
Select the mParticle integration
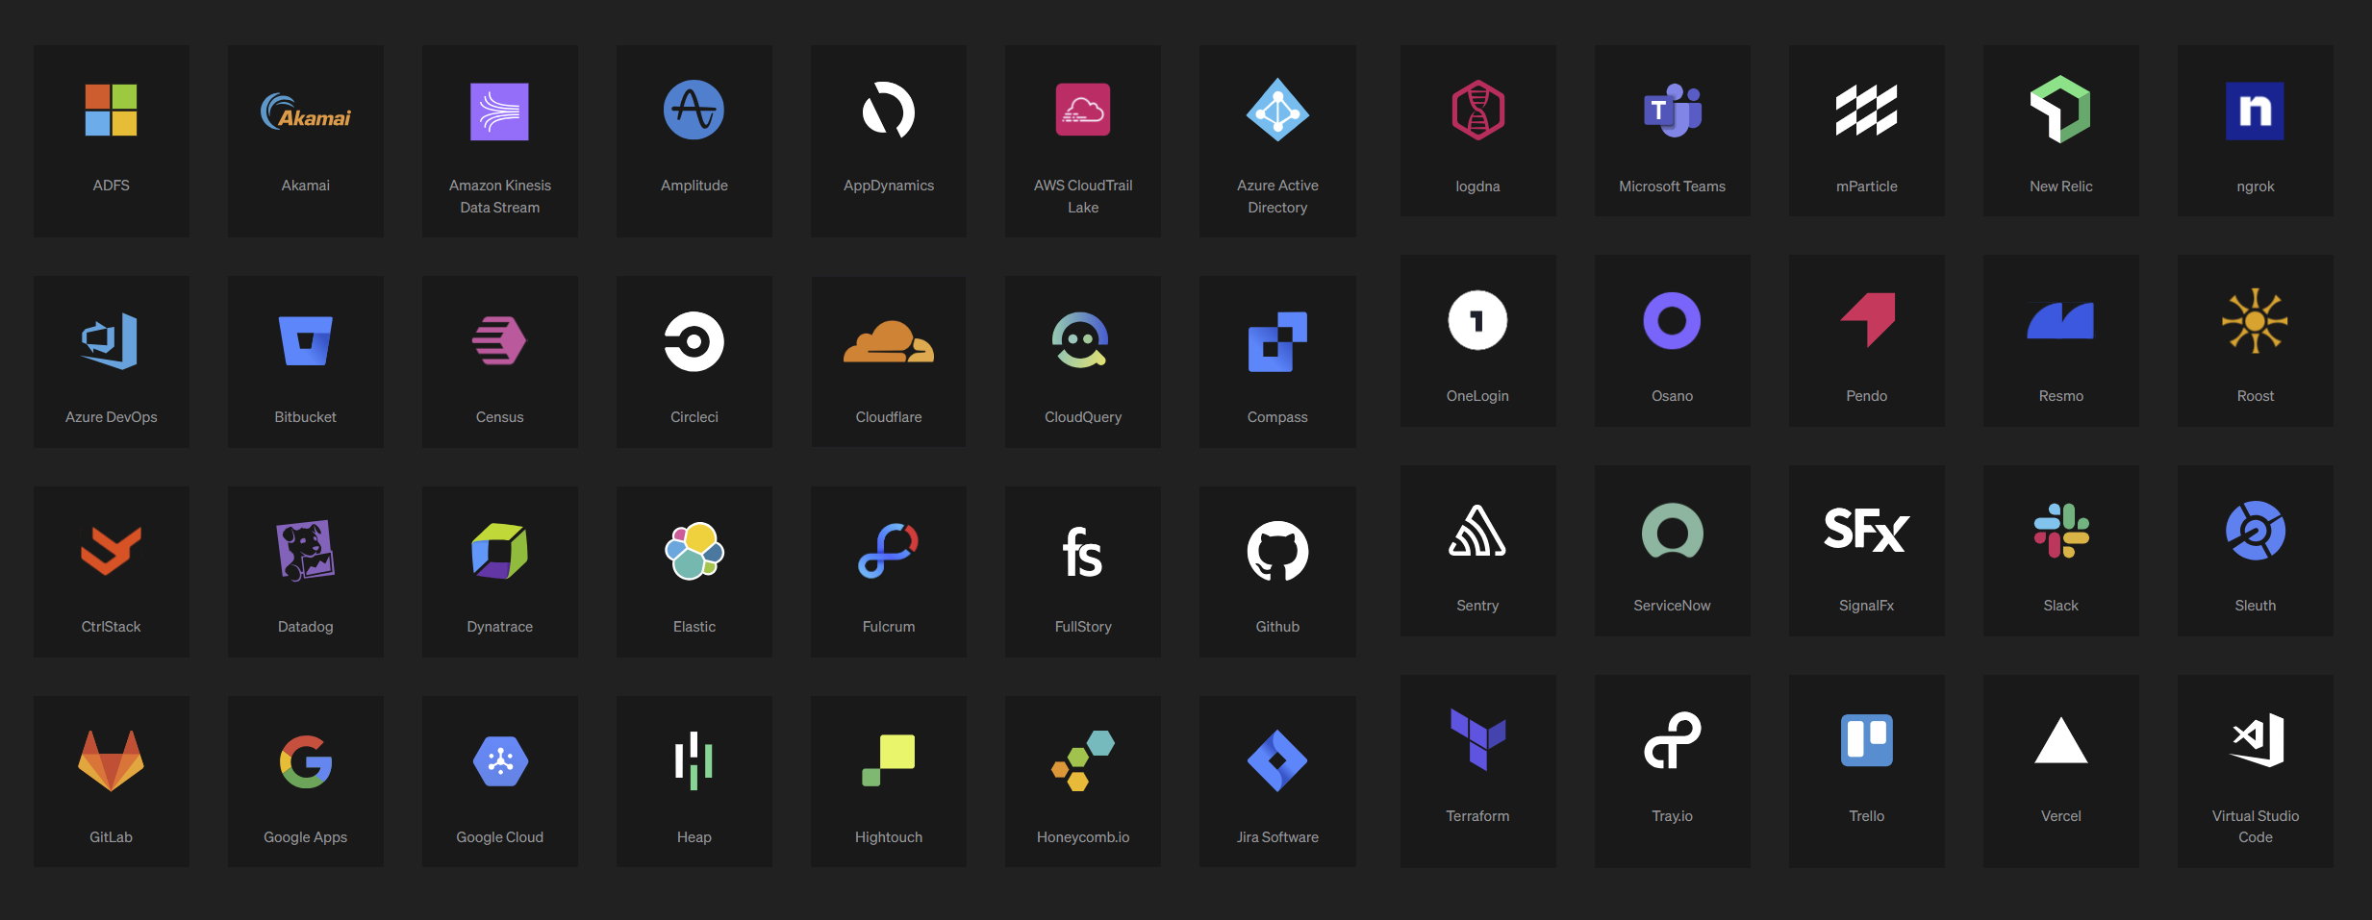pos(1867,130)
